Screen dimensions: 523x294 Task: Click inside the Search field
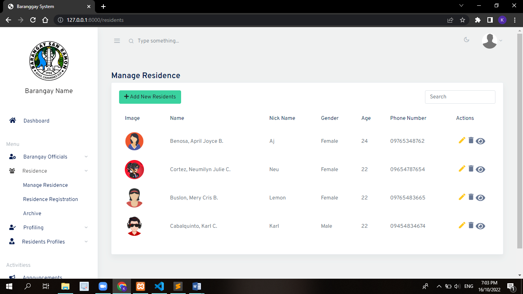click(460, 97)
